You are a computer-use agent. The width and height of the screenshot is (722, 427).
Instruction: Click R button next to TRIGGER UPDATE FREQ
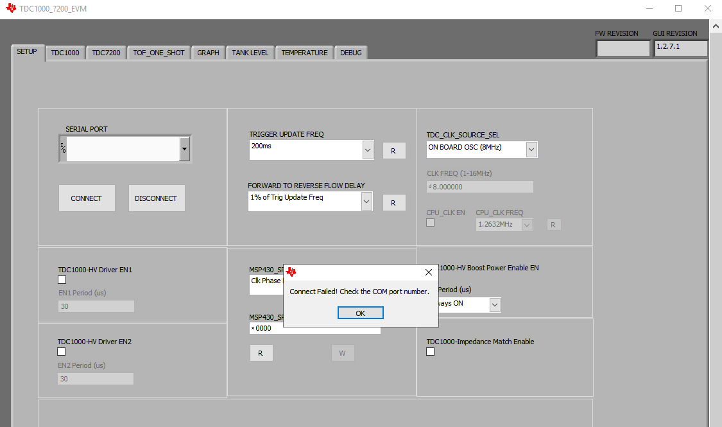point(393,151)
